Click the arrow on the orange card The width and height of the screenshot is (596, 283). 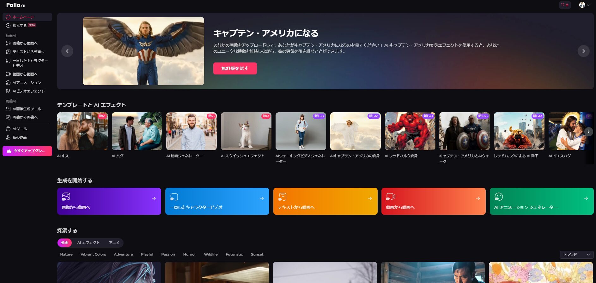pos(370,198)
